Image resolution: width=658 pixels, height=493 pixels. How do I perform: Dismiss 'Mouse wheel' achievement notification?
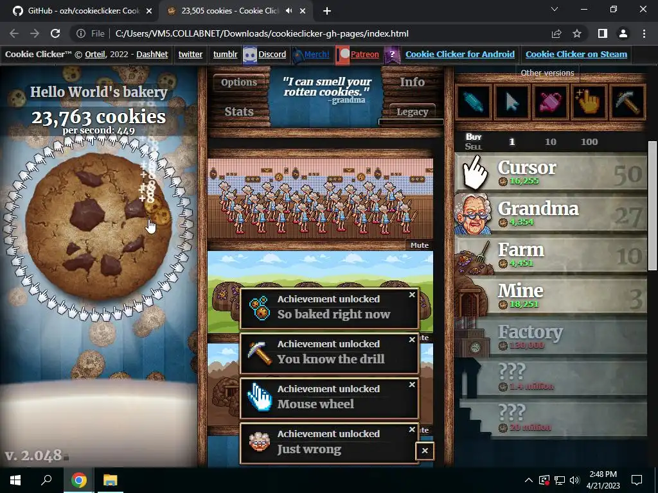(412, 385)
